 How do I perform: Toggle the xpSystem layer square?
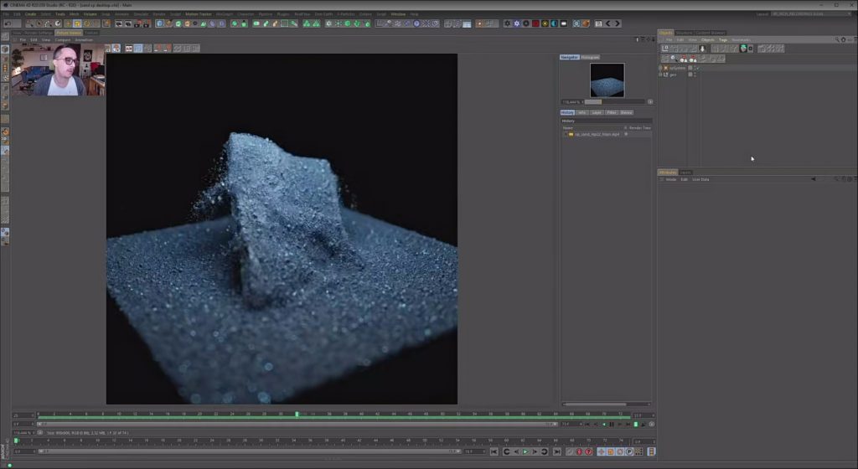click(690, 68)
